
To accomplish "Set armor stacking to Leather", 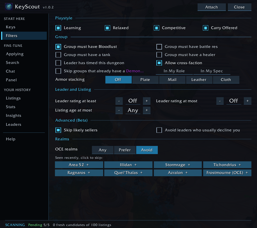I will [x=199, y=80].
